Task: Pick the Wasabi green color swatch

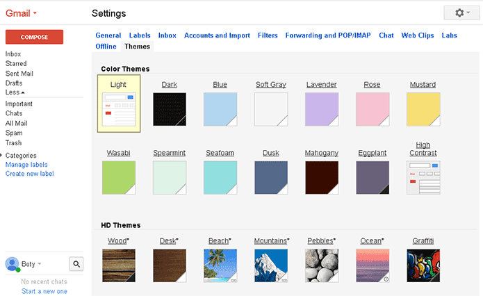Action: coord(119,178)
